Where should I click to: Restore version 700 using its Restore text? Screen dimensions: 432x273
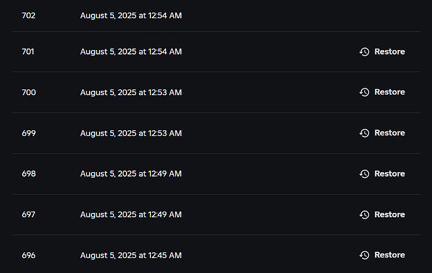(389, 92)
